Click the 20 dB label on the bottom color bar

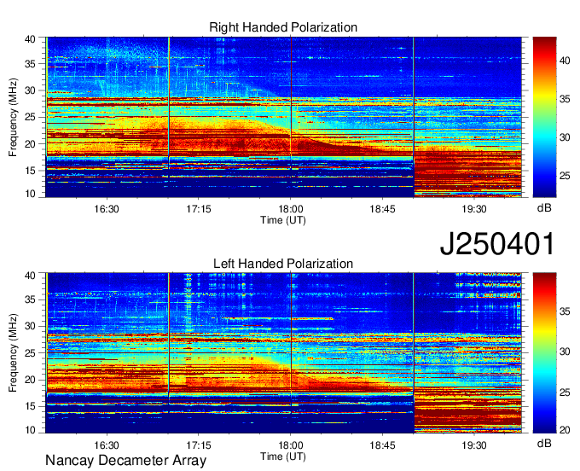(565, 430)
